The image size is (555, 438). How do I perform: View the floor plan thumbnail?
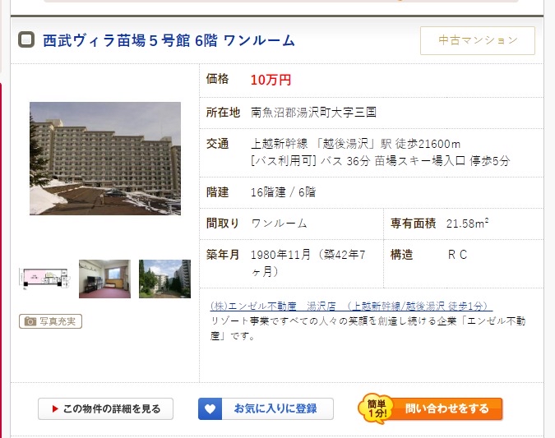click(44, 279)
